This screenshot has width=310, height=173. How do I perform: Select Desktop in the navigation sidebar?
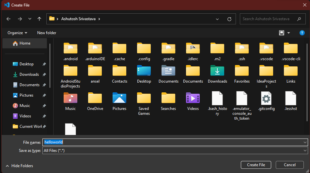[x=26, y=64]
